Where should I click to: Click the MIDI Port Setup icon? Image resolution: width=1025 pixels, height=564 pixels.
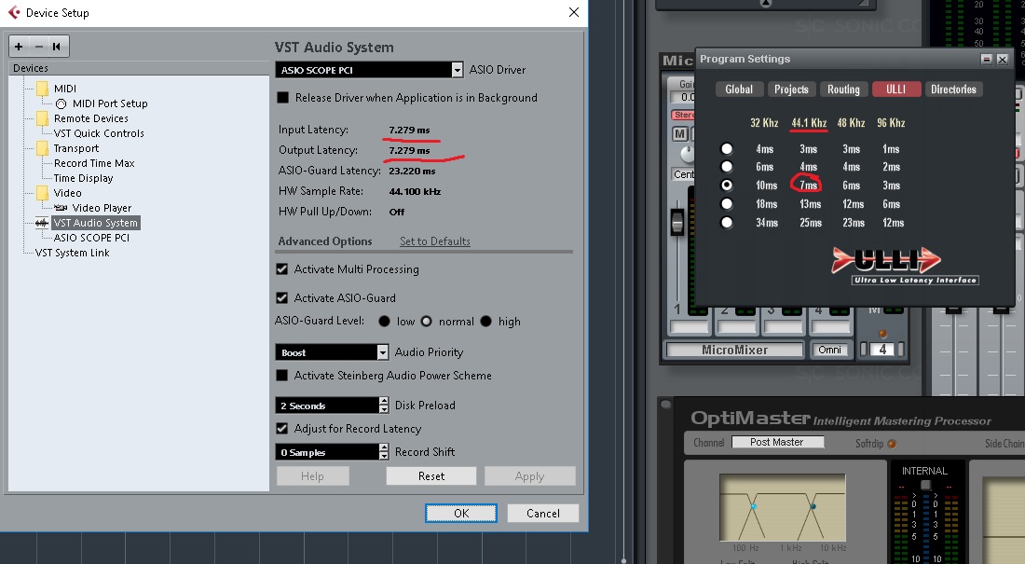point(61,104)
